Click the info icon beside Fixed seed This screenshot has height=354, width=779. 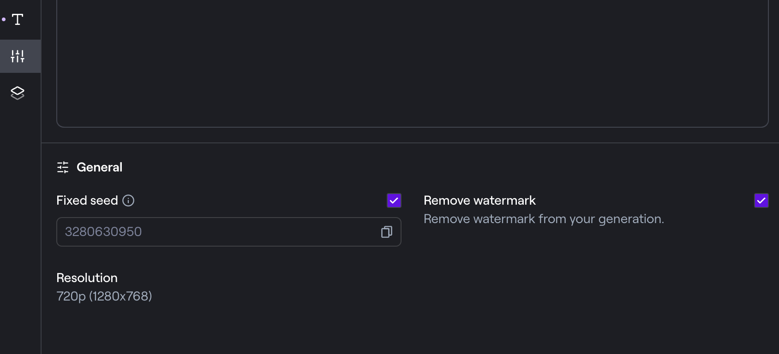[x=128, y=201]
